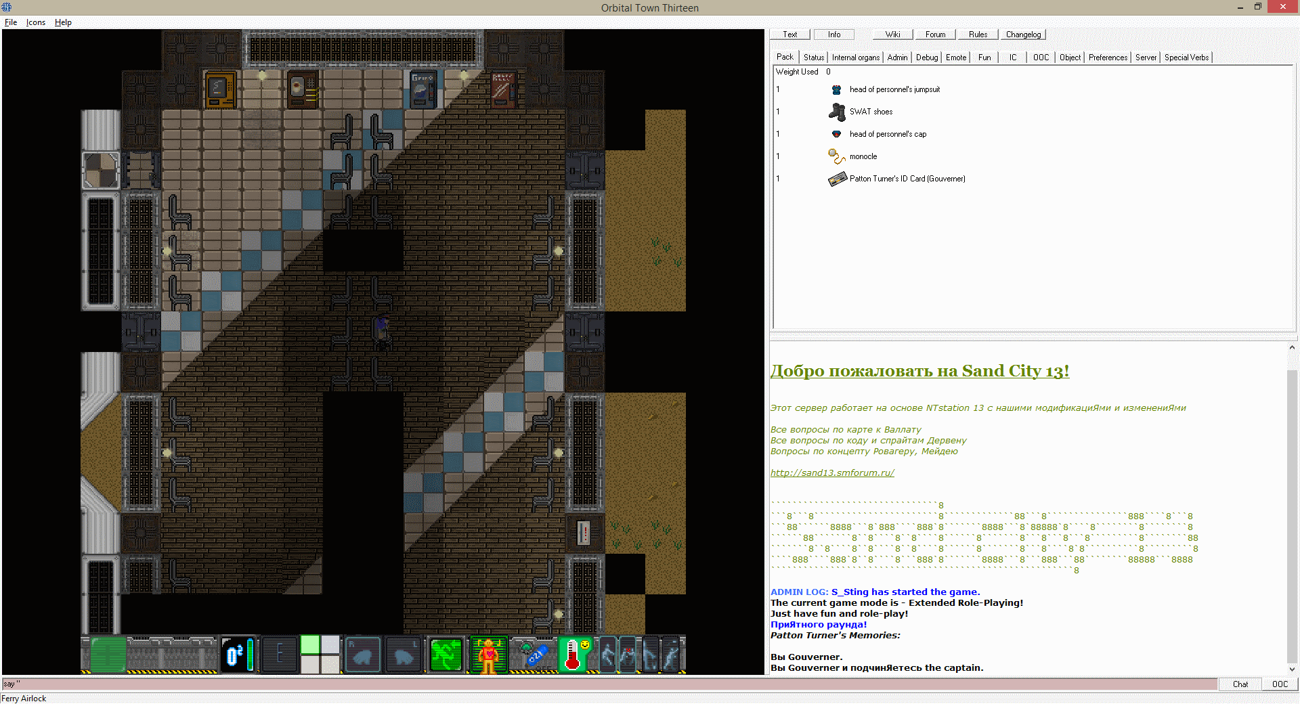Click the Chat button
This screenshot has height=704, width=1300.
pos(1240,684)
